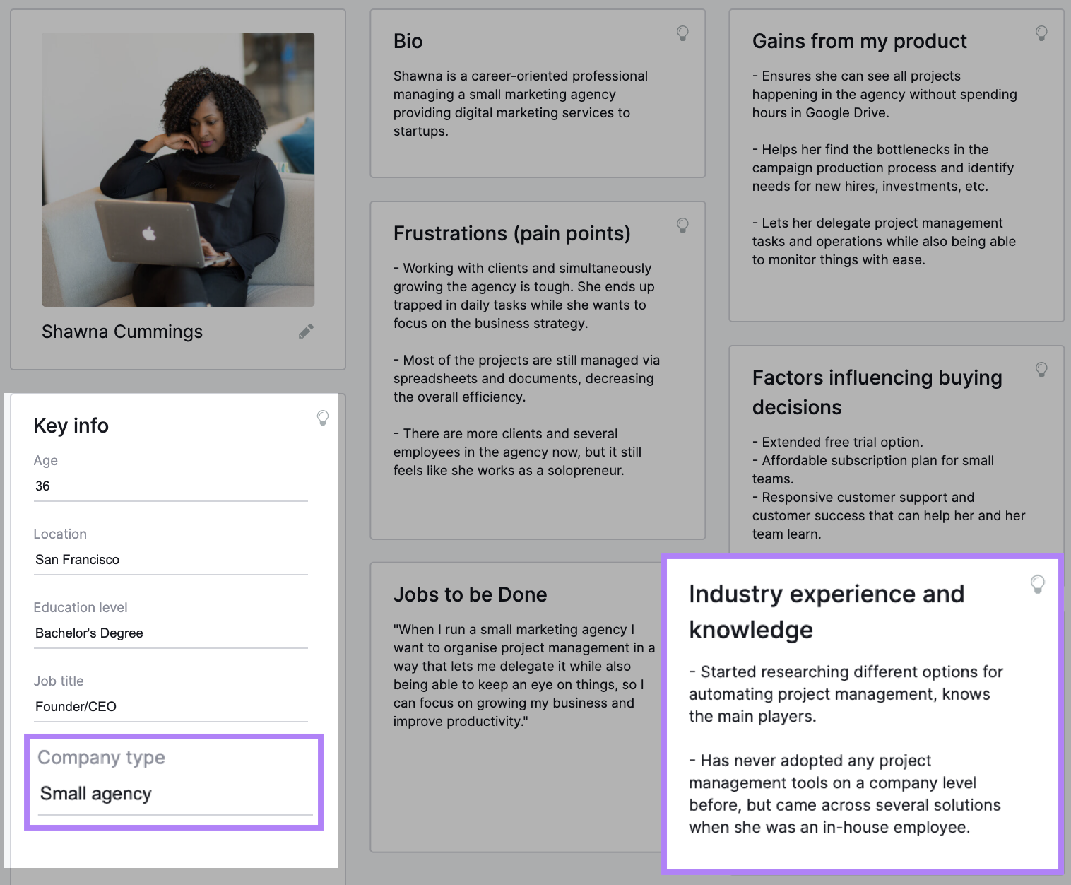Select the Bio description text

(521, 102)
